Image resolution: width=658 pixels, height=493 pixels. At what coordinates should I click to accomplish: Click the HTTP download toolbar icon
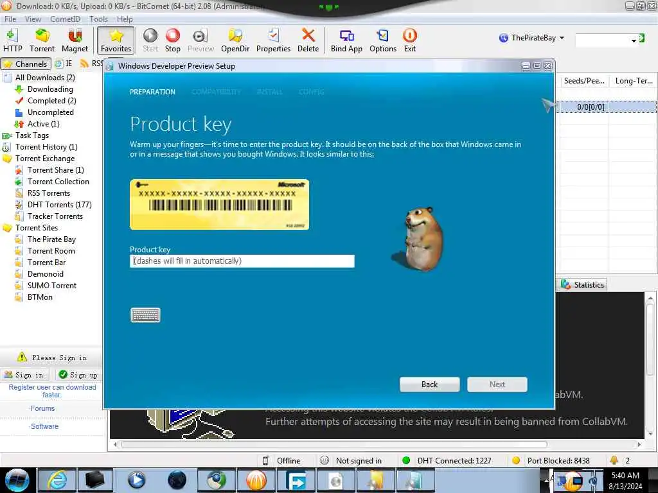click(x=13, y=40)
